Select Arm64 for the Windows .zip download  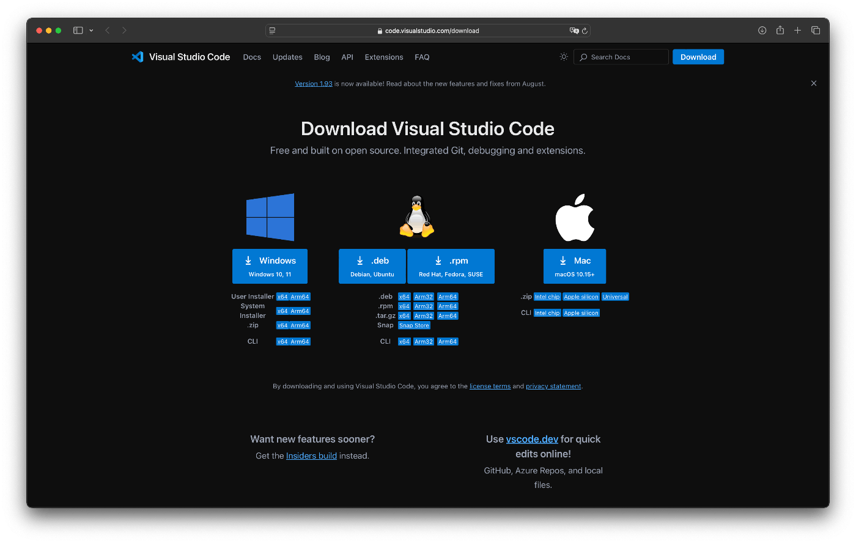[300, 326]
